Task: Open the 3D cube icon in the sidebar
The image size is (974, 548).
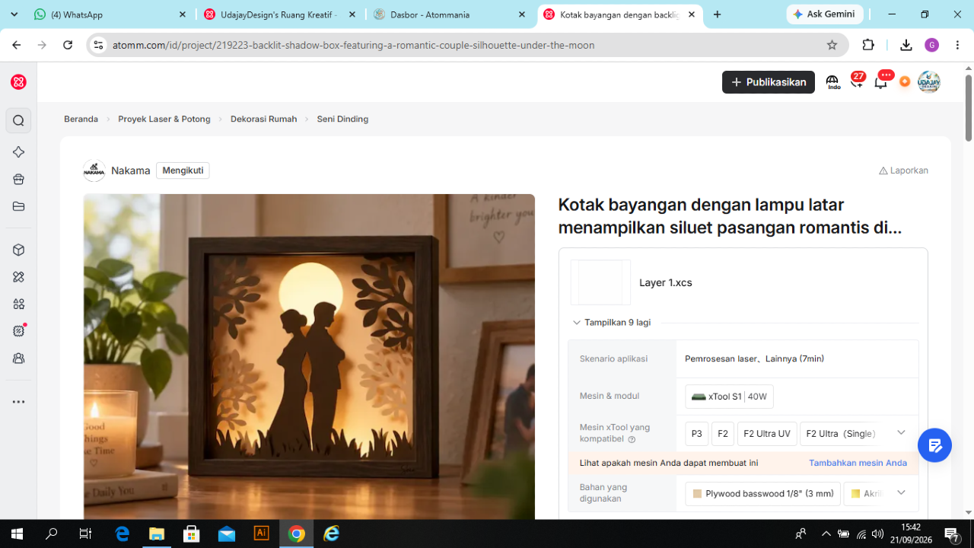Action: click(19, 250)
